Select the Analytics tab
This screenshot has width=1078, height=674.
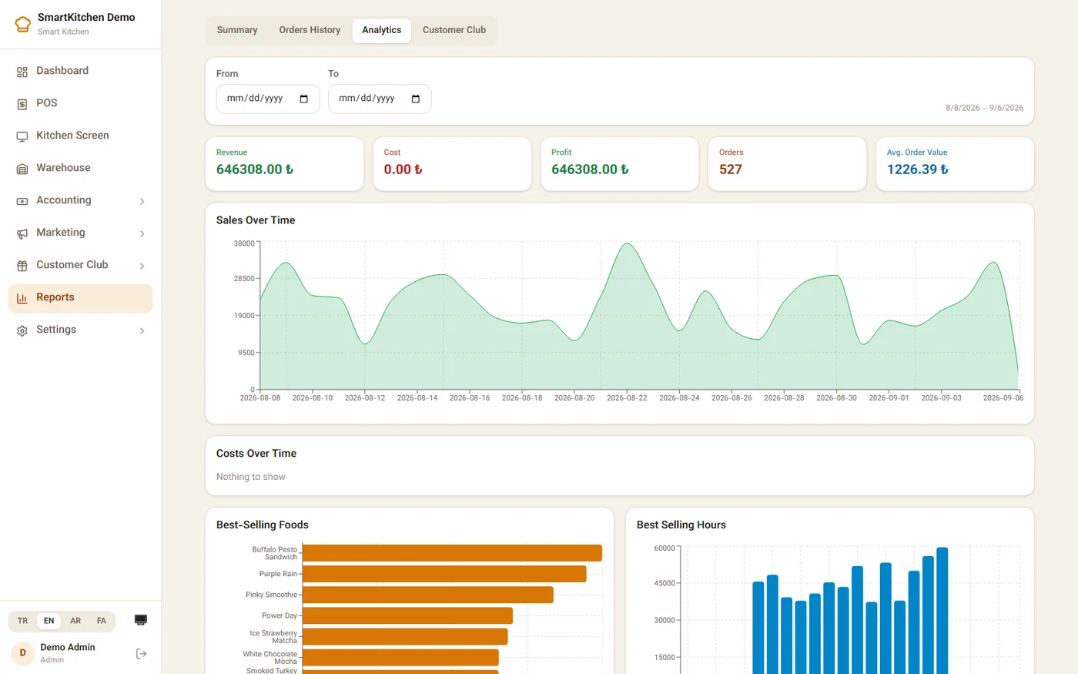382,30
